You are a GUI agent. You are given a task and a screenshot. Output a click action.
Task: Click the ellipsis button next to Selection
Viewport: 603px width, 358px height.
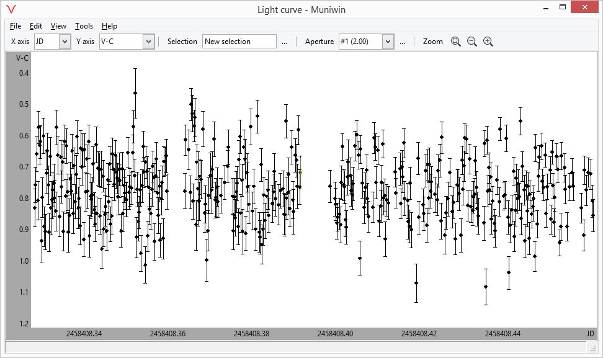(x=285, y=42)
